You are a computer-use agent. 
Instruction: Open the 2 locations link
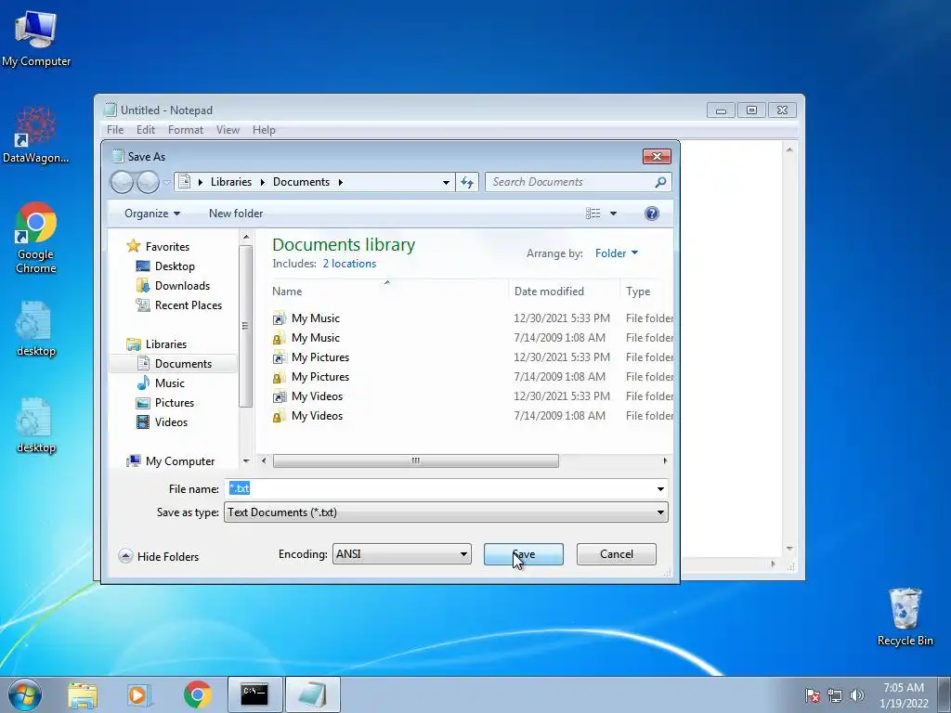(349, 264)
